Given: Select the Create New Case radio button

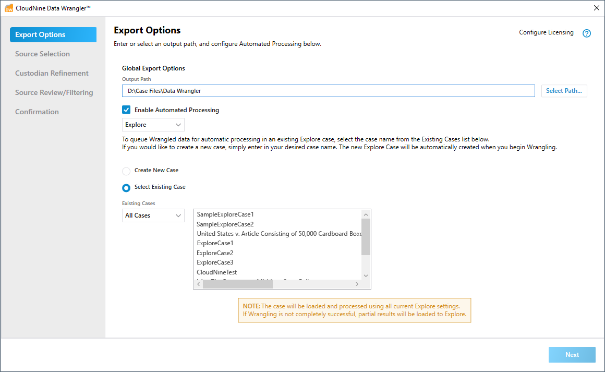Looking at the screenshot, I should point(126,171).
